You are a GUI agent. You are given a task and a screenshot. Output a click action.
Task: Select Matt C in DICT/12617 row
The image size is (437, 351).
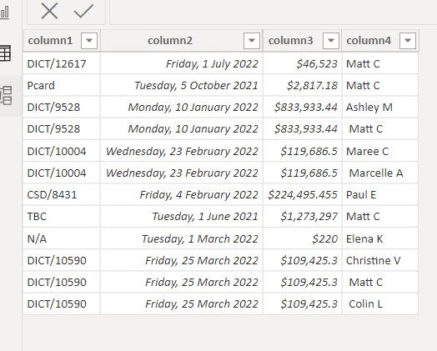pyautogui.click(x=380, y=64)
